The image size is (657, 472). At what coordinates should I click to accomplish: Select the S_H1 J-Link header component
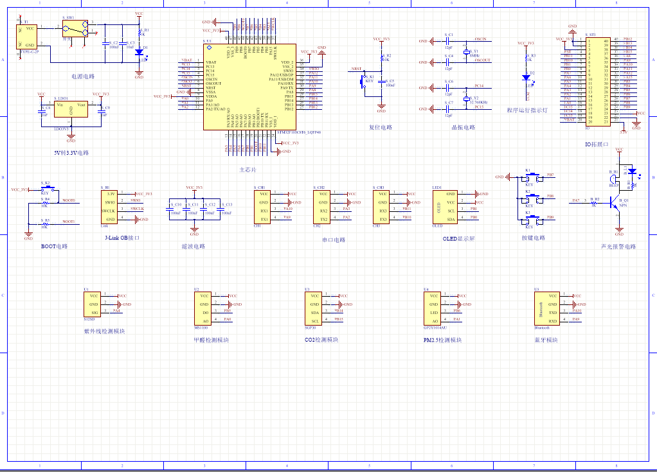109,207
